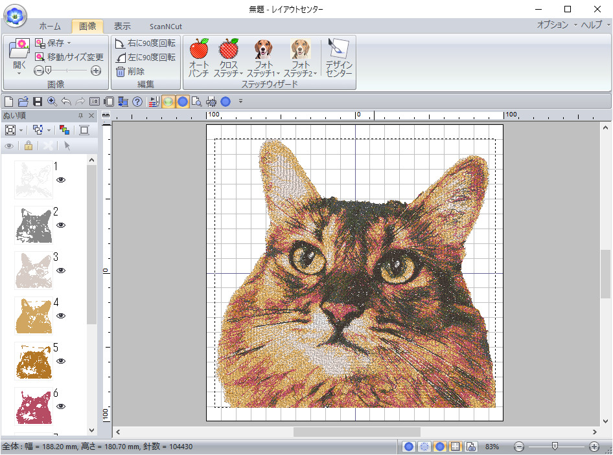Viewport: 613px width, 455px height.
Task: Click the padlock icon in sewing order panel
Action: pos(28,146)
